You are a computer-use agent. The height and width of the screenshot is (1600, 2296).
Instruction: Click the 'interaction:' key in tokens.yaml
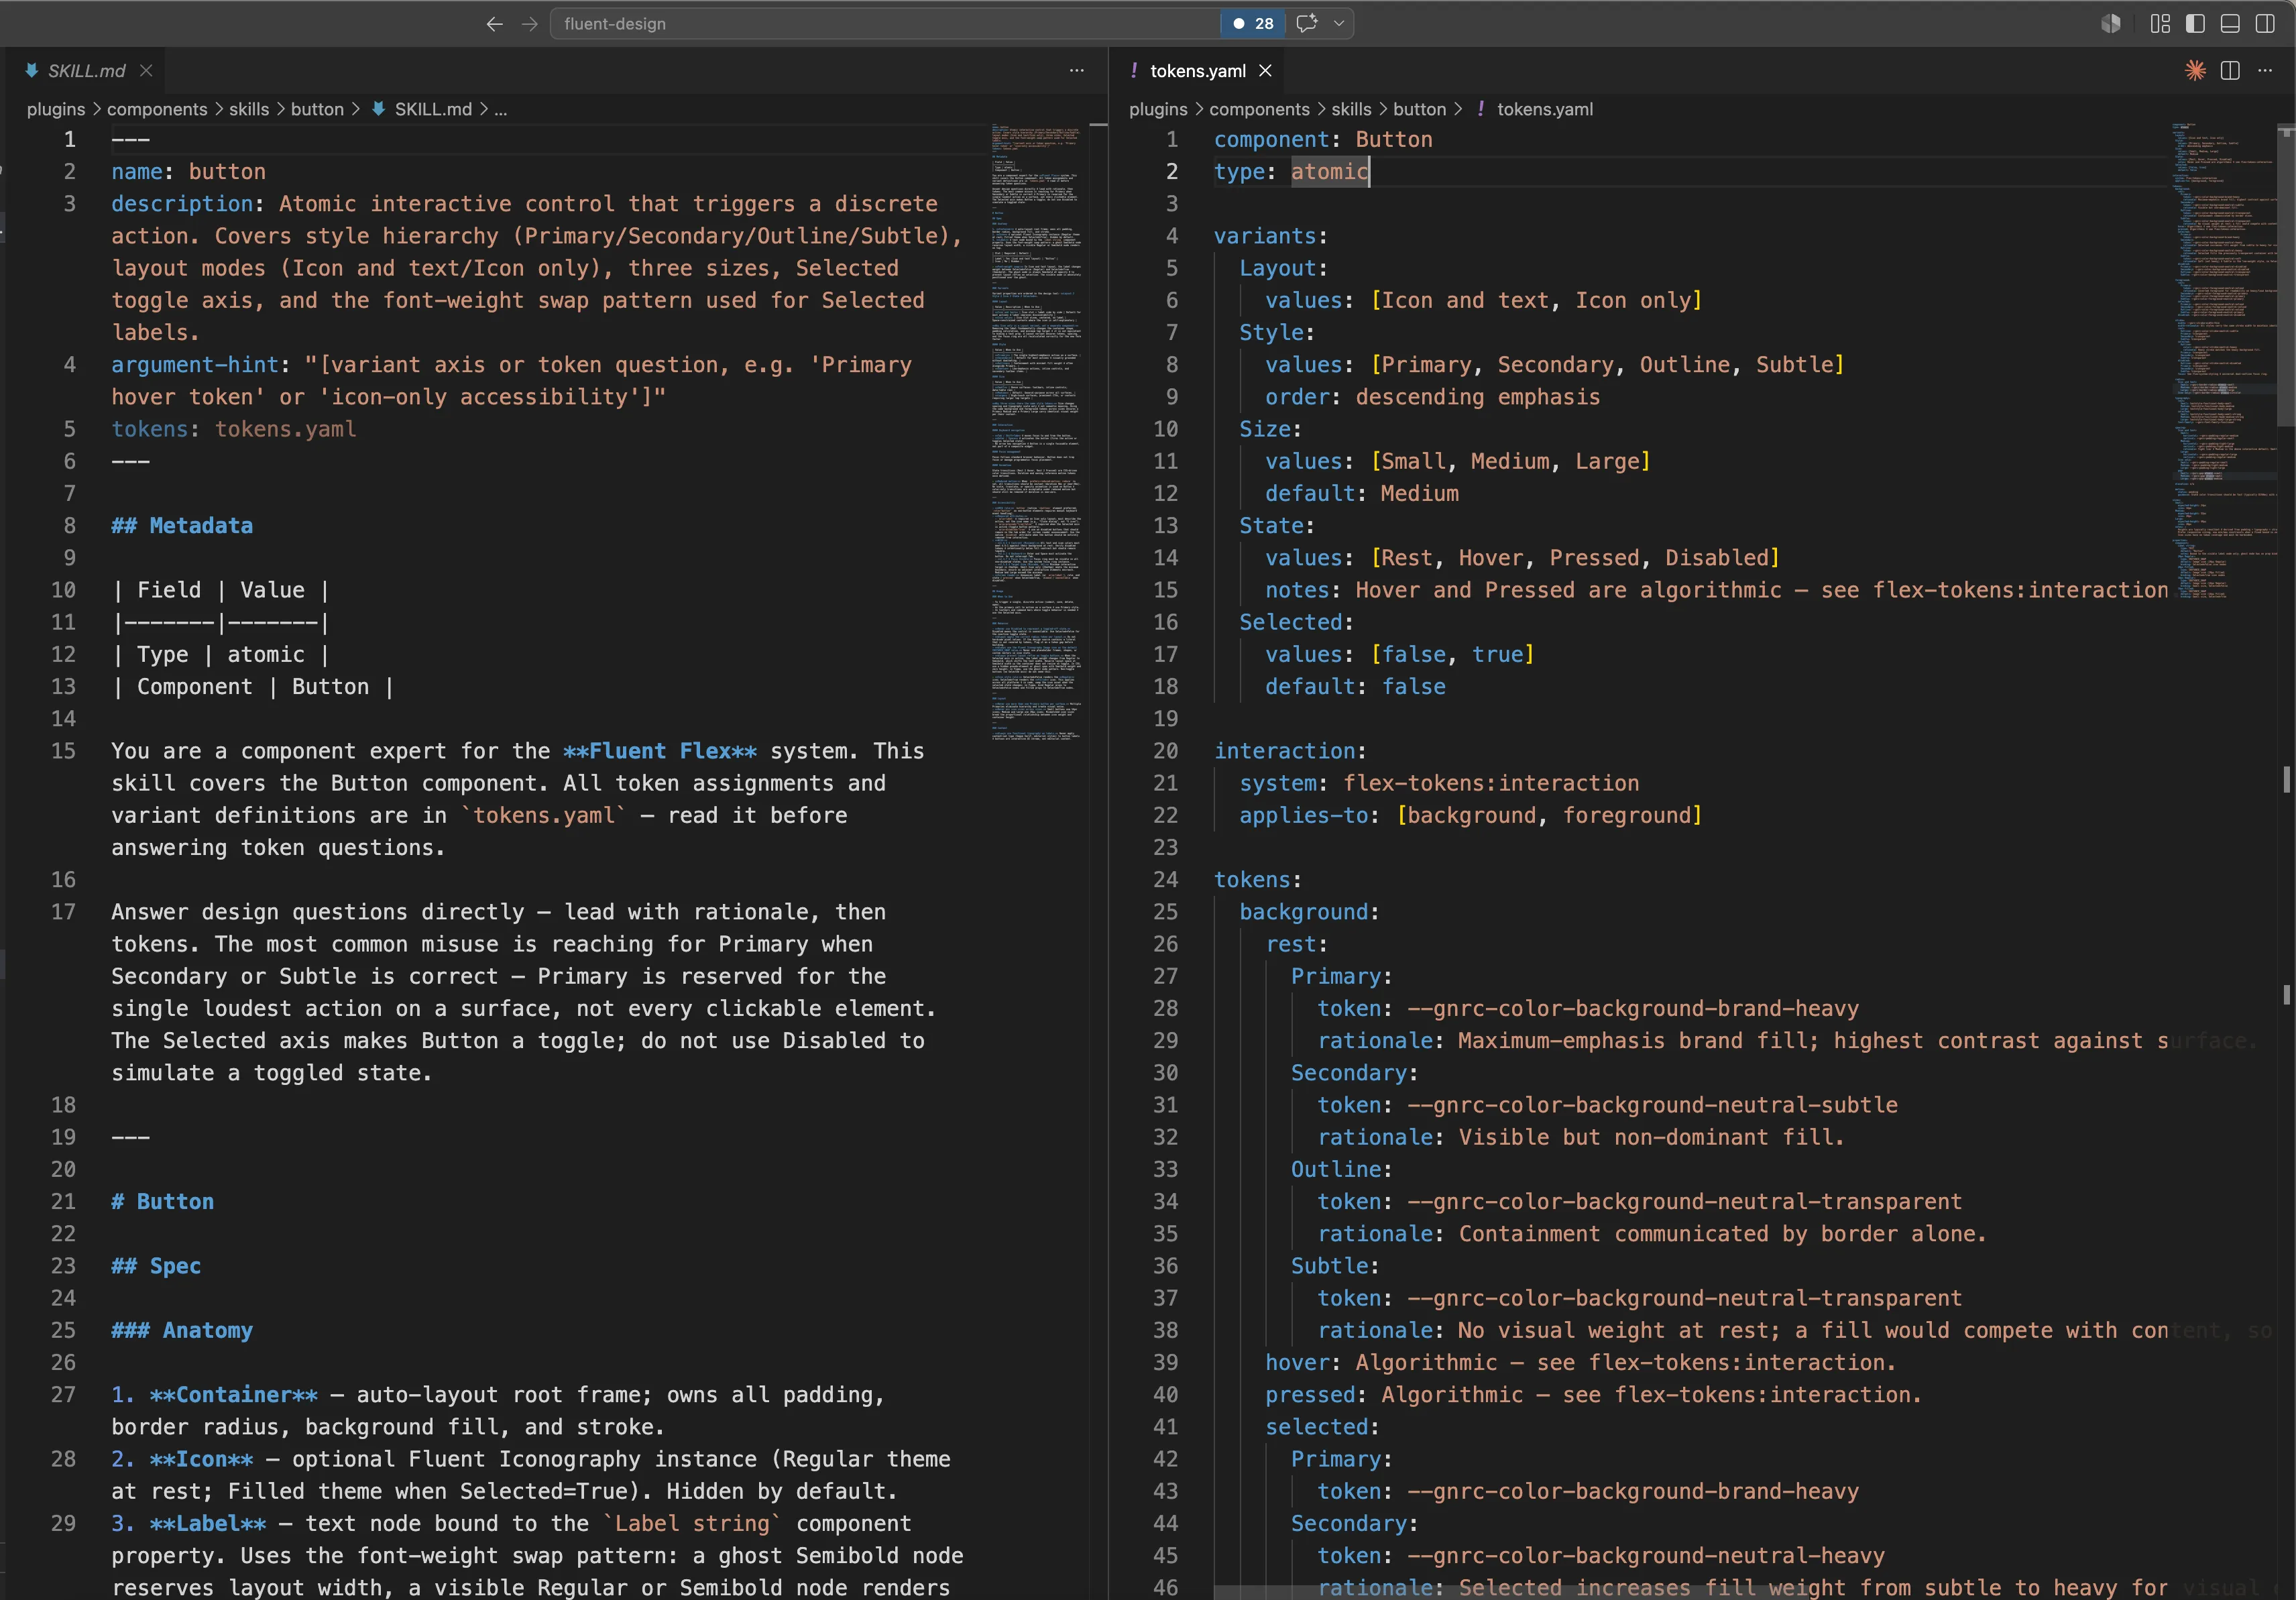pyautogui.click(x=1290, y=750)
